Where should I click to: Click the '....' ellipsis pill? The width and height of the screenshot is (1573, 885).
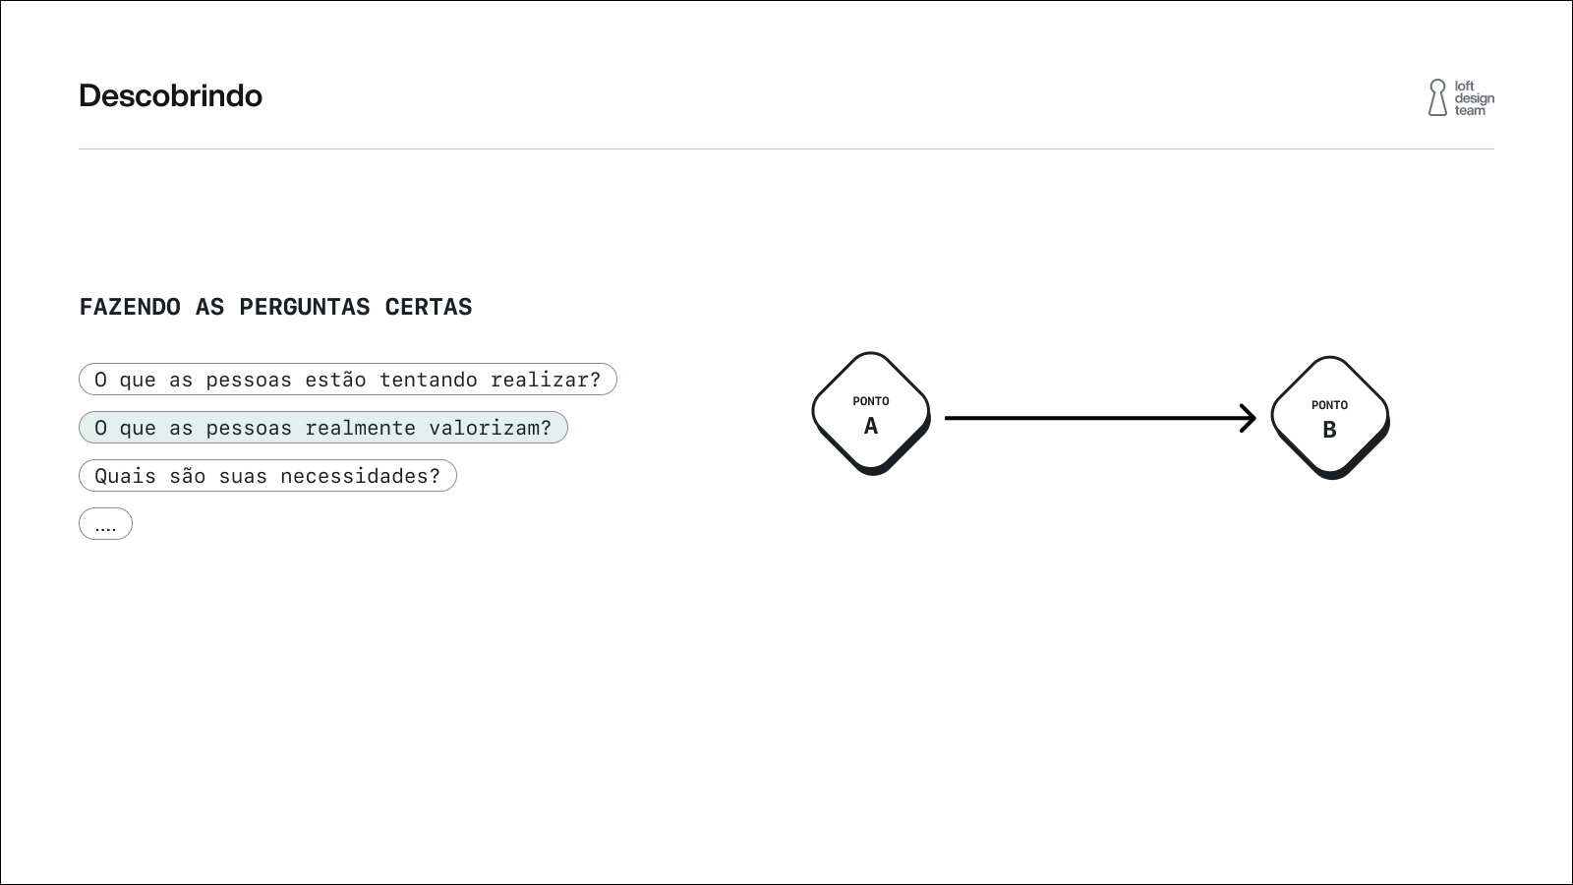105,524
